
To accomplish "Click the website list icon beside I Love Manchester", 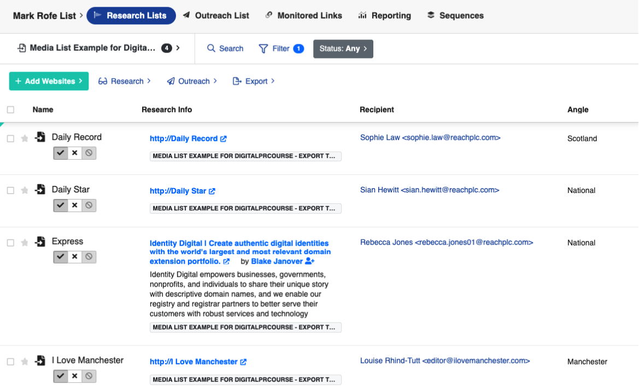I will pyautogui.click(x=40, y=360).
